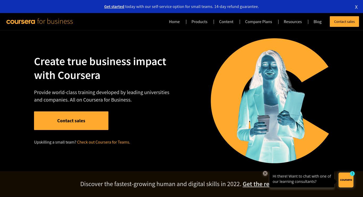
Task: Follow Check out Coursera for Teams link
Action: (x=104, y=142)
